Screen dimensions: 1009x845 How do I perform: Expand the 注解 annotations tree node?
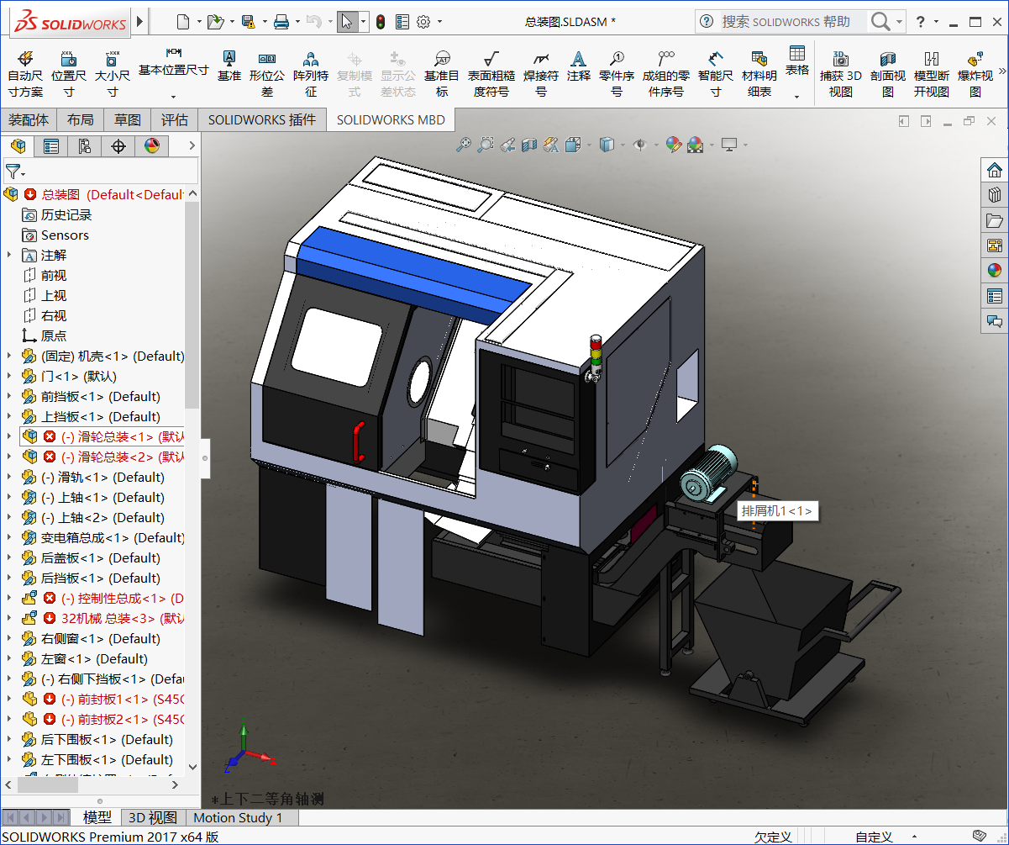(x=10, y=255)
